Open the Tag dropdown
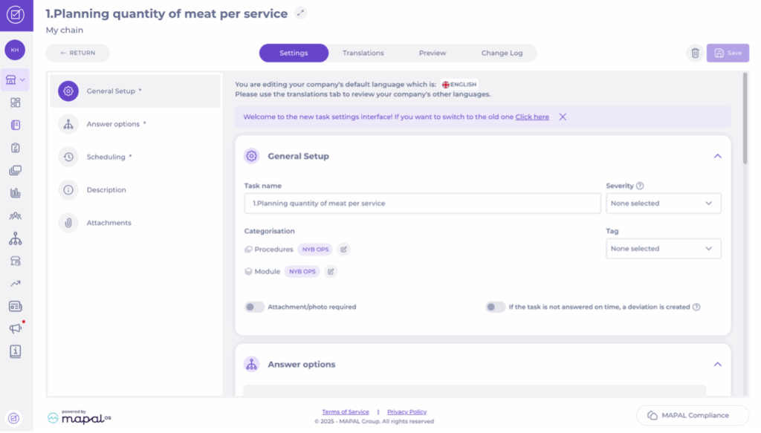 pos(663,249)
